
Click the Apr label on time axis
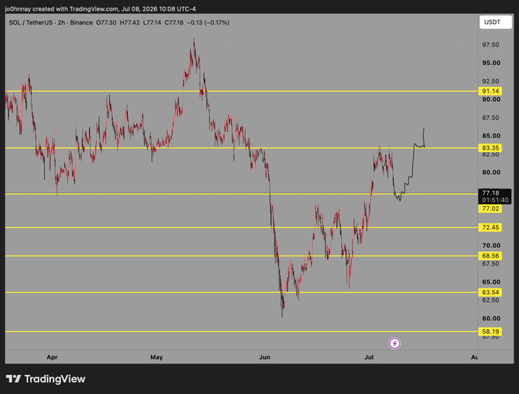click(x=52, y=357)
